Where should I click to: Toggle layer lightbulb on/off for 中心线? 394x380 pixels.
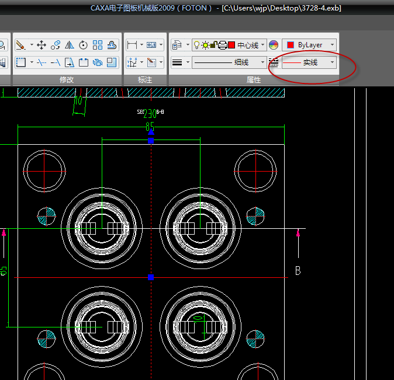pos(197,45)
